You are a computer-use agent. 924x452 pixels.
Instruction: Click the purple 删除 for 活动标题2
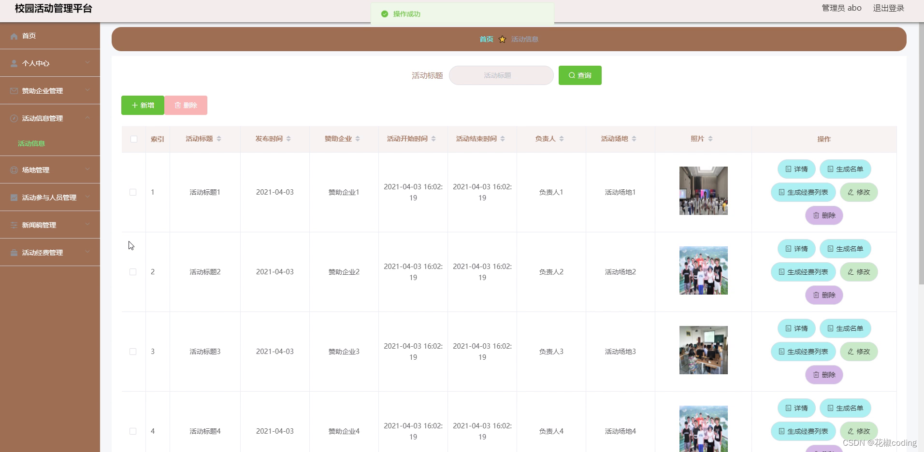[x=824, y=295]
